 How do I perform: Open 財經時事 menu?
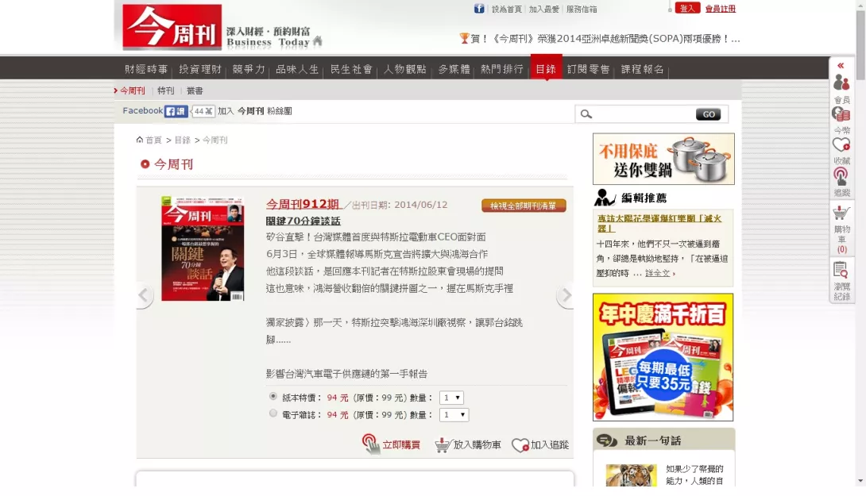(146, 69)
